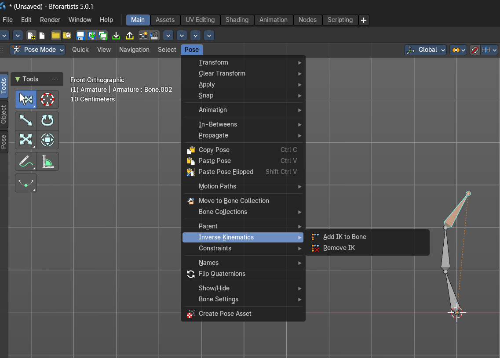Click the selected bone tip in viewport
500x358 pixels.
coord(468,194)
